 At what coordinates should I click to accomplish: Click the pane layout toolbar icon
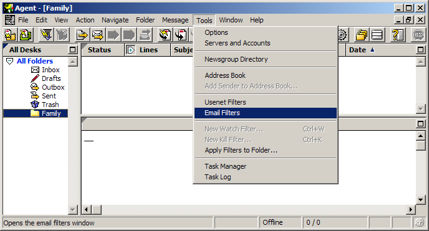[377, 35]
